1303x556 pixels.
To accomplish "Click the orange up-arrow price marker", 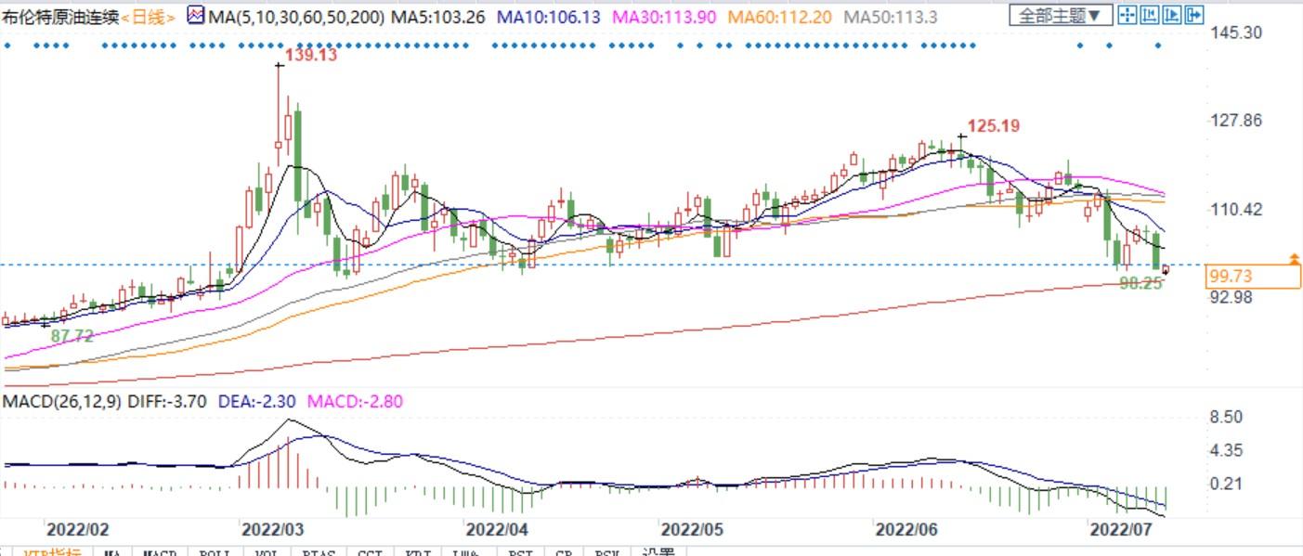I will (1294, 257).
